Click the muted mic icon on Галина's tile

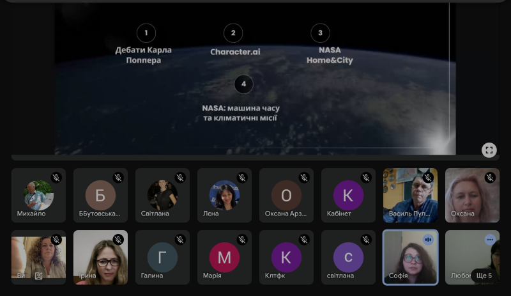tap(180, 240)
